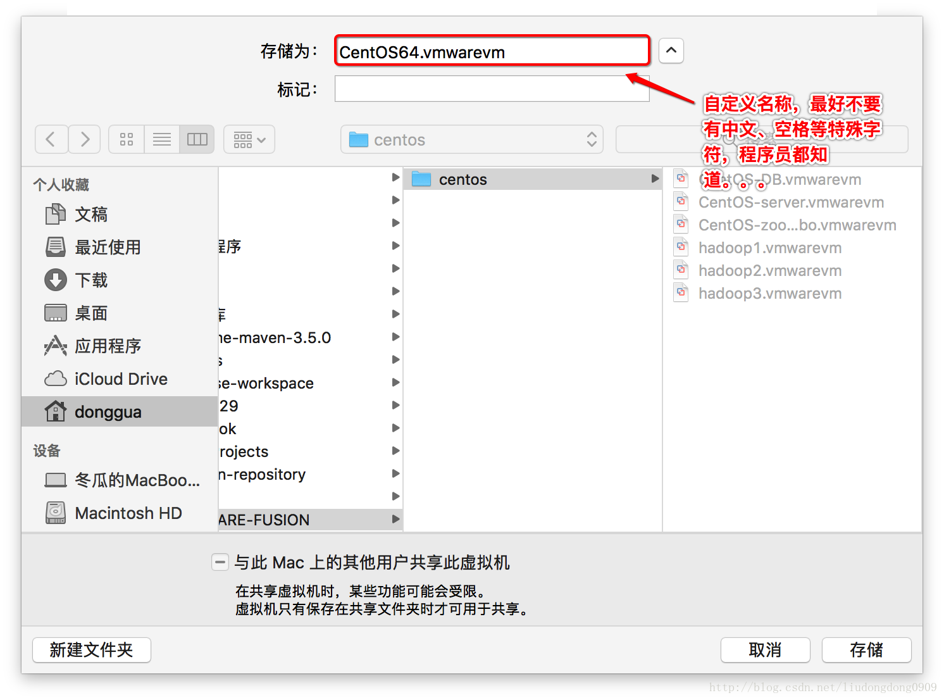Click the Save As filename field
This screenshot has width=944, height=700.
(492, 51)
